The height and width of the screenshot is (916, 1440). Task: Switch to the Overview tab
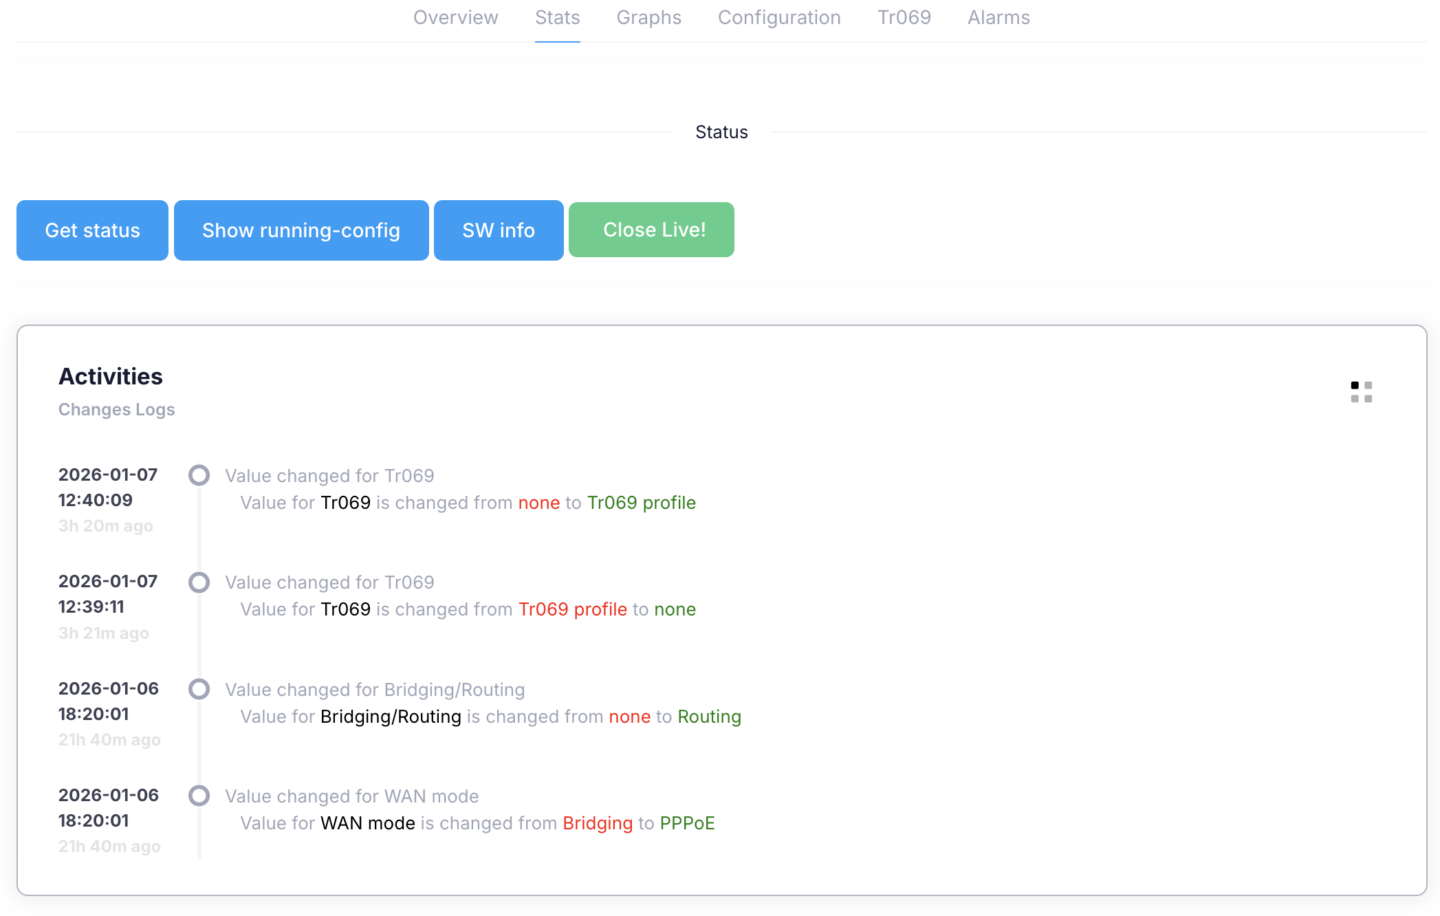click(455, 18)
